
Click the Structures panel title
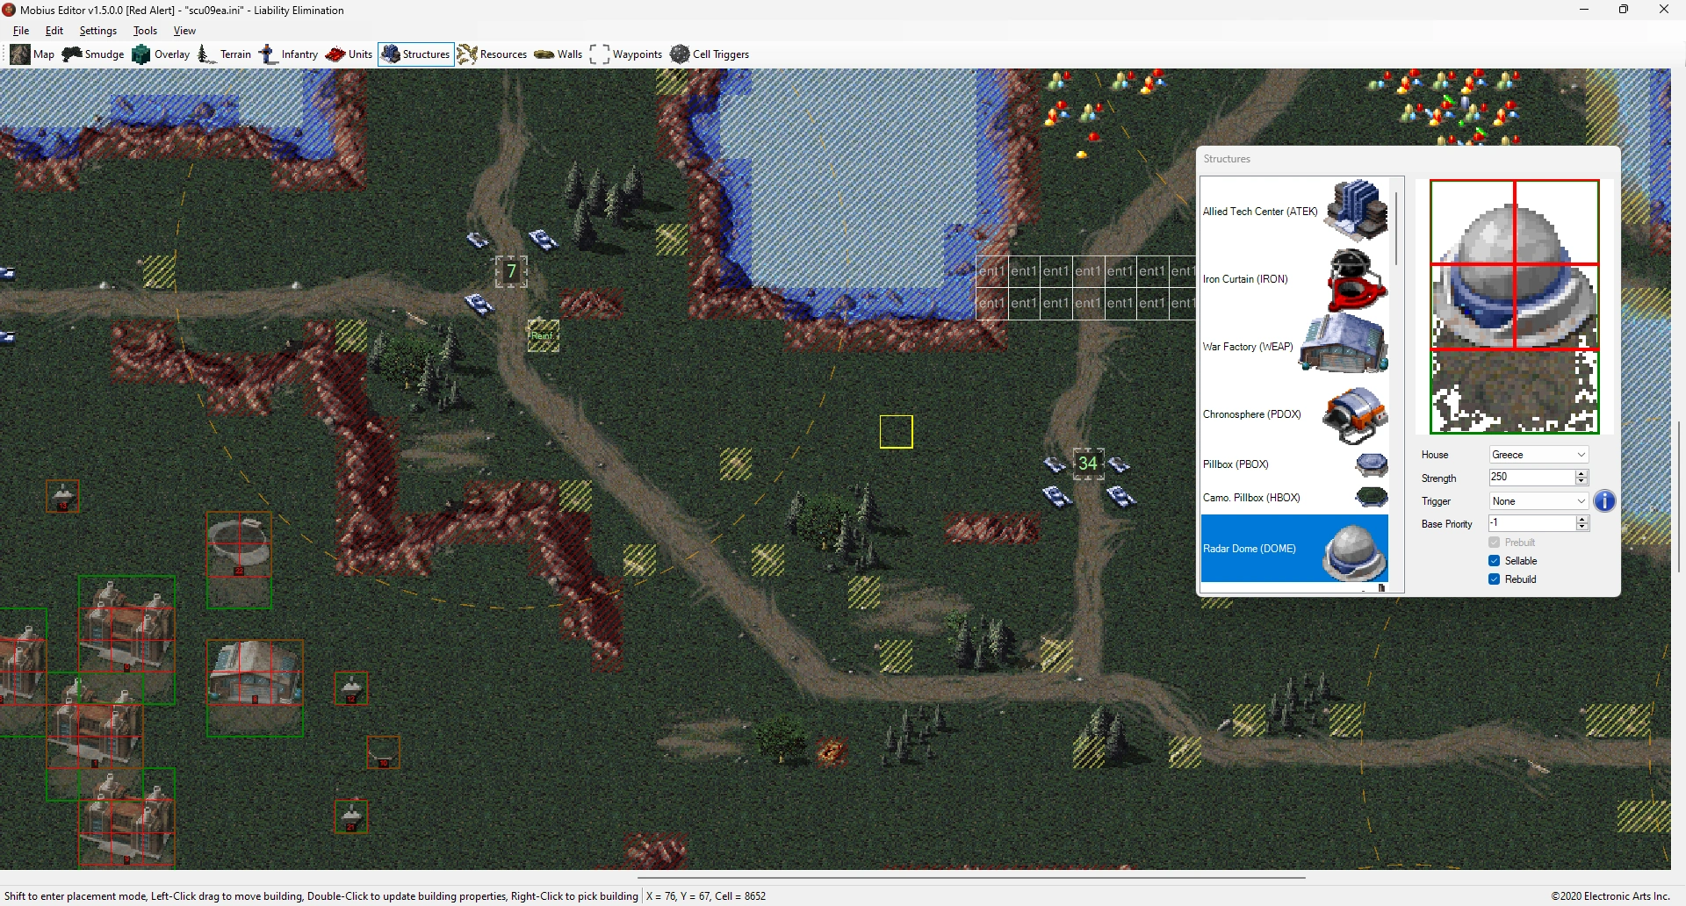(1227, 159)
